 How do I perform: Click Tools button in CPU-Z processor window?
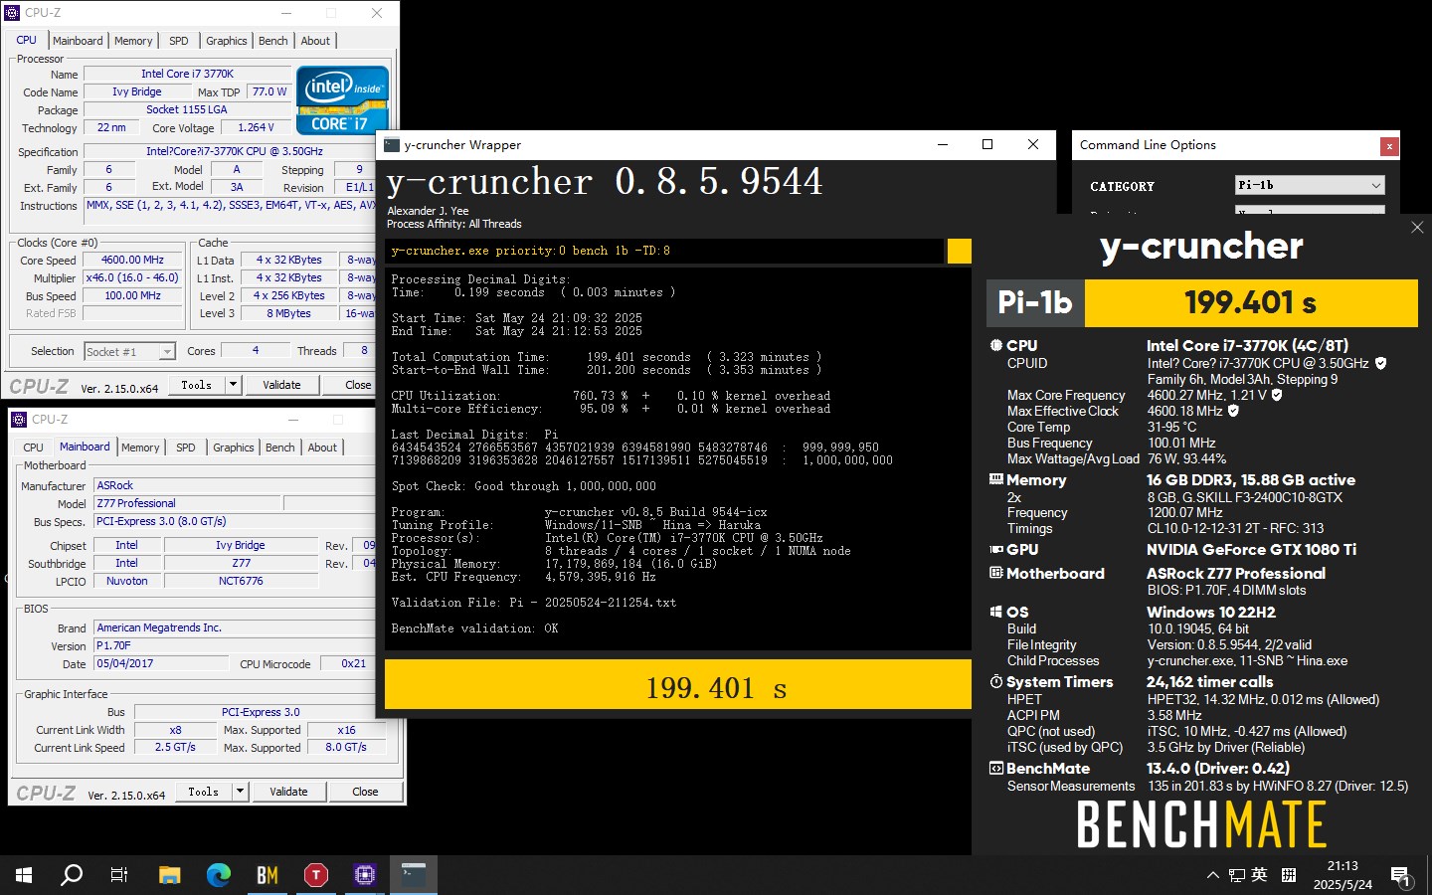point(196,385)
